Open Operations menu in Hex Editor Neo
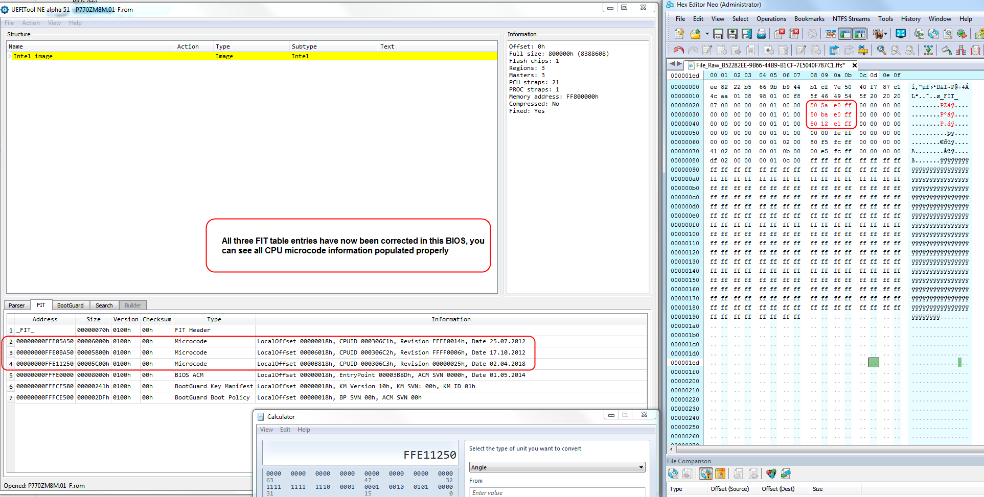This screenshot has width=984, height=497. 771,19
